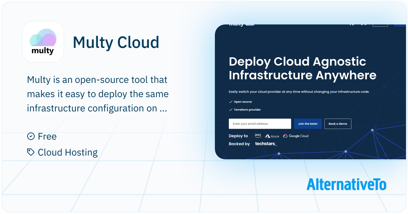
Task: Click the Cloud Hosting category label
Action: [x=68, y=152]
